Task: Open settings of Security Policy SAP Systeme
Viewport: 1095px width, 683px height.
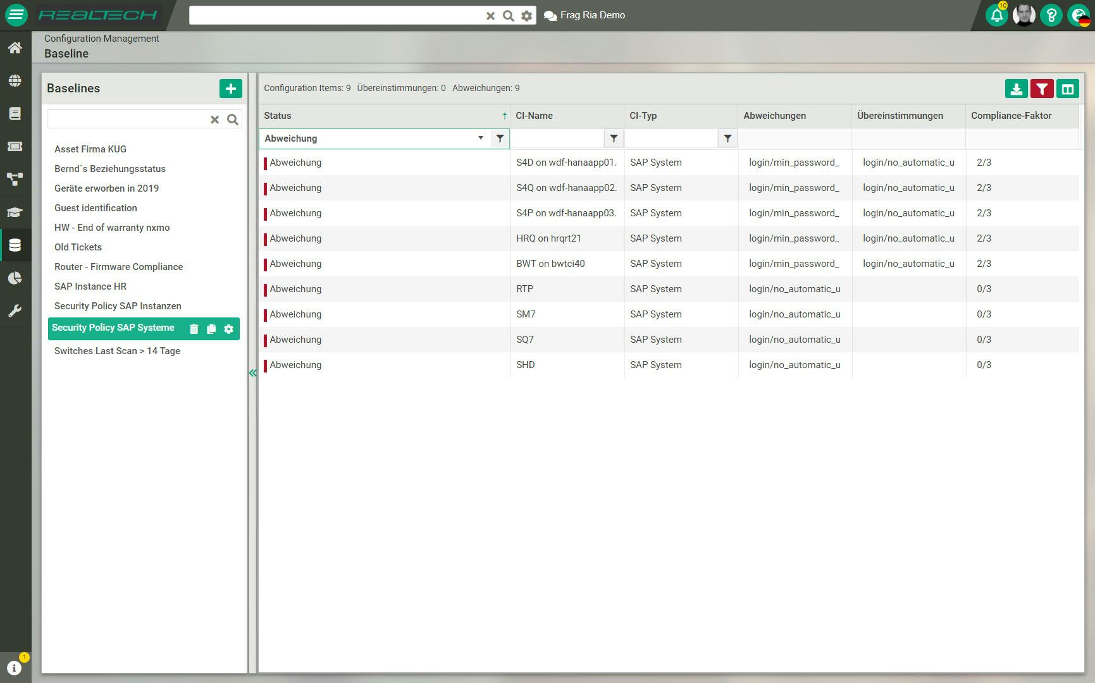Action: point(229,329)
